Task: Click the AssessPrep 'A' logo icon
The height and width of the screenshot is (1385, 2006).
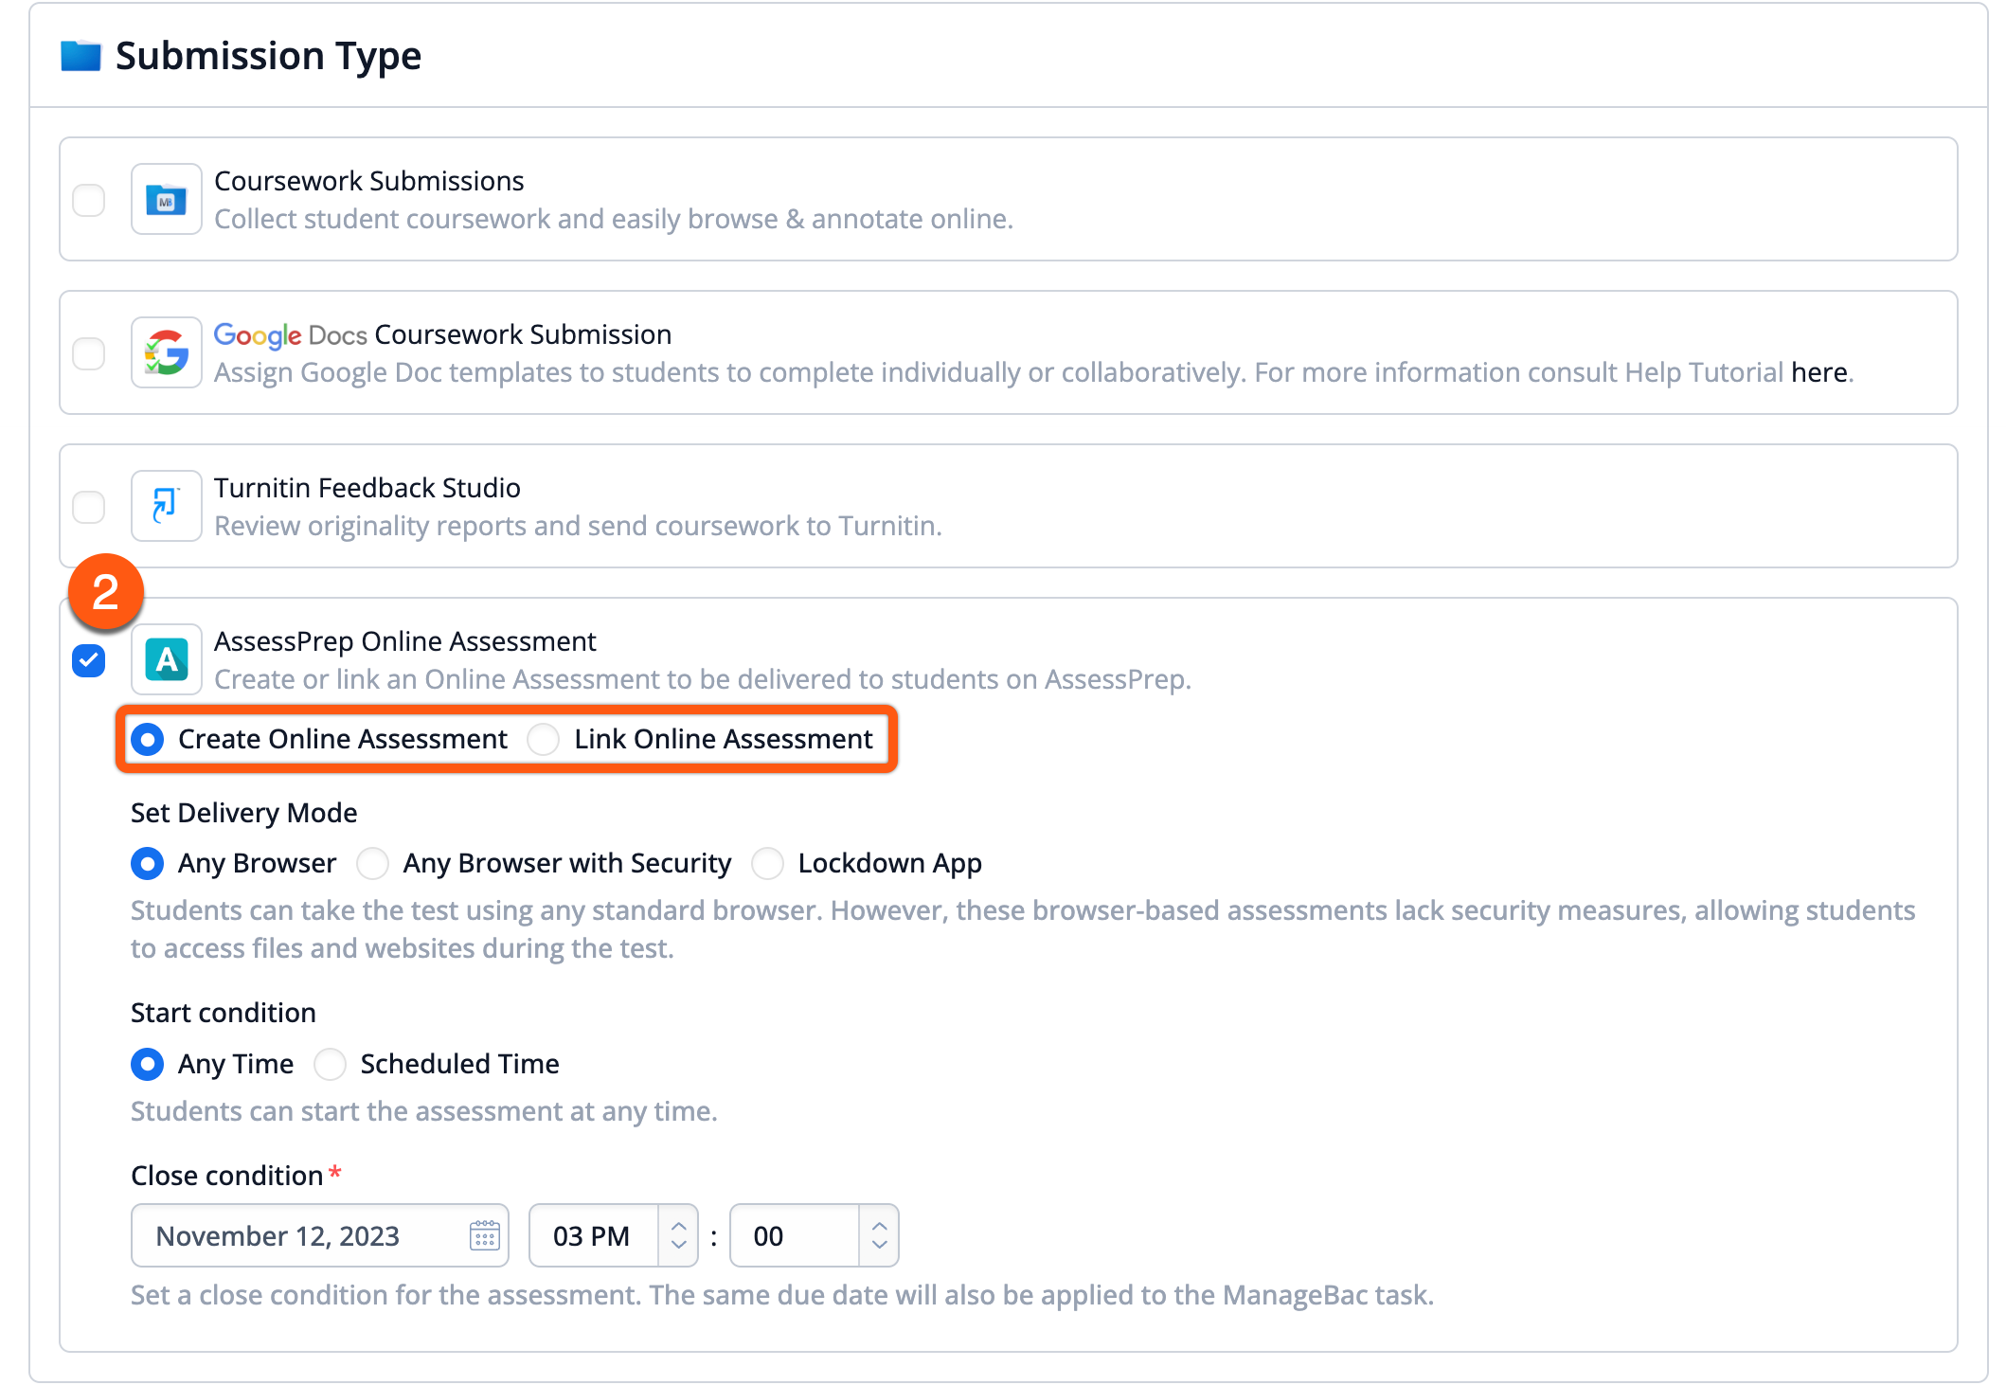Action: click(166, 659)
